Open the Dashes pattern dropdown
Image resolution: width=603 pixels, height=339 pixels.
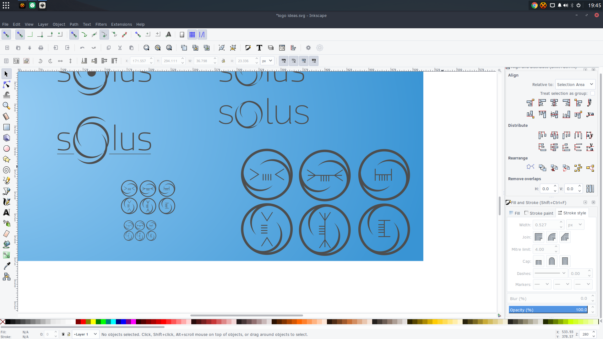(x=550, y=273)
